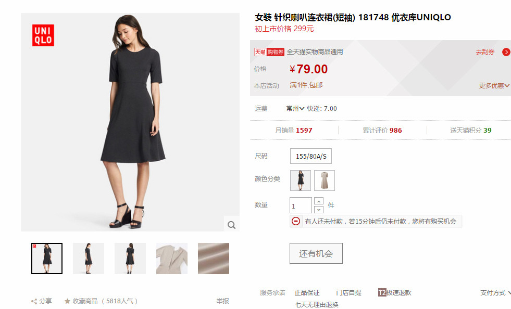Click the UNIQLO logo on product image
511x309 pixels.
click(x=43, y=35)
